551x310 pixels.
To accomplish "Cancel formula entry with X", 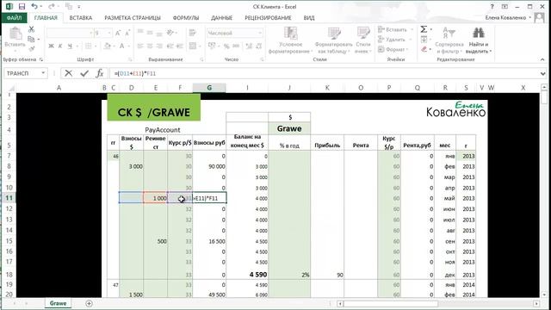I will [x=69, y=73].
